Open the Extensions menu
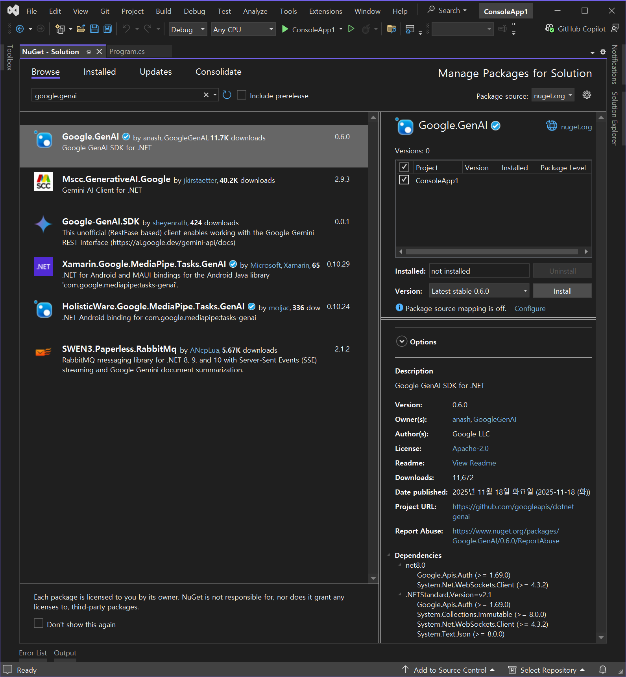Image resolution: width=626 pixels, height=677 pixels. click(x=325, y=11)
